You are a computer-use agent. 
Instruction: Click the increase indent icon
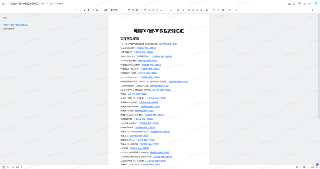[197, 10]
